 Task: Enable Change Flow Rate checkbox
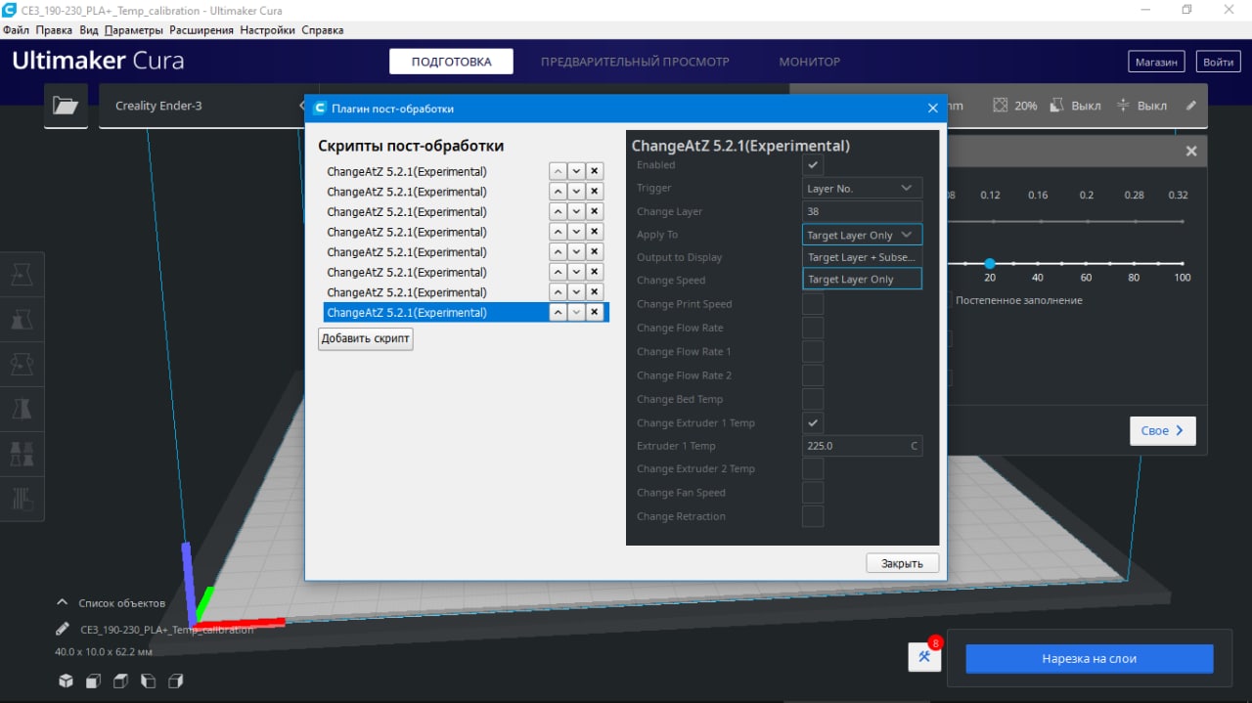[x=813, y=328]
